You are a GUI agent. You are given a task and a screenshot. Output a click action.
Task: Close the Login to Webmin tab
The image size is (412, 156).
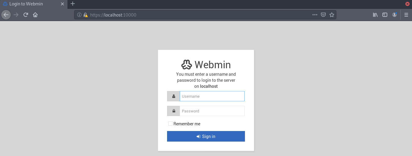[x=62, y=4]
